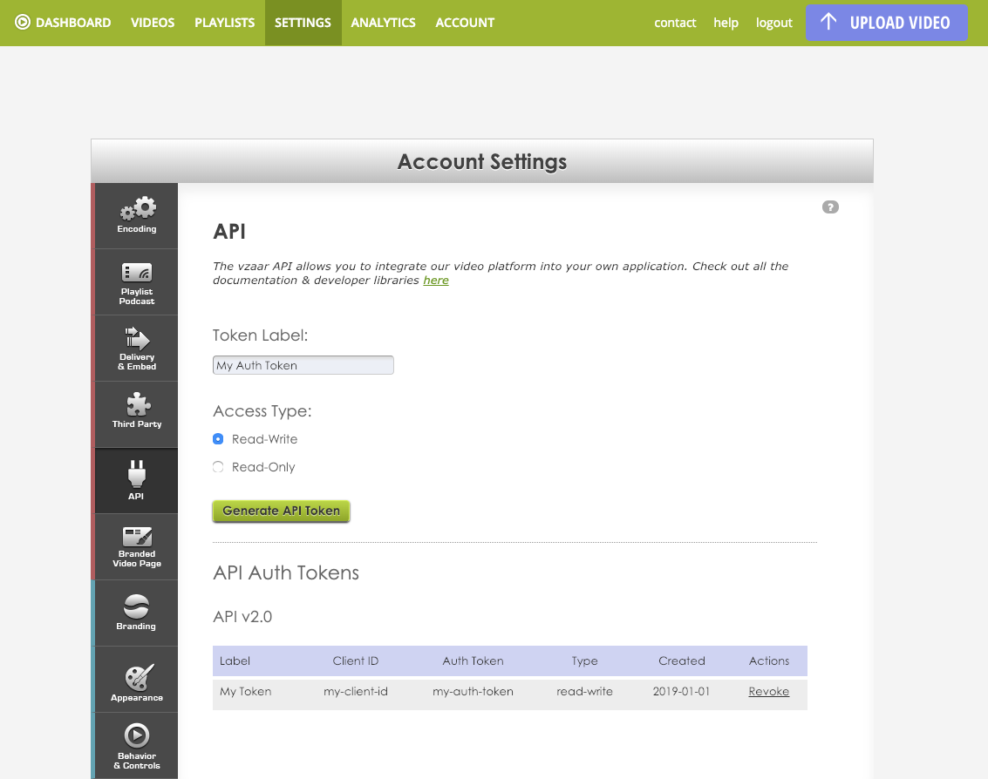Click the contact link
This screenshot has height=779, width=988.
(x=675, y=23)
